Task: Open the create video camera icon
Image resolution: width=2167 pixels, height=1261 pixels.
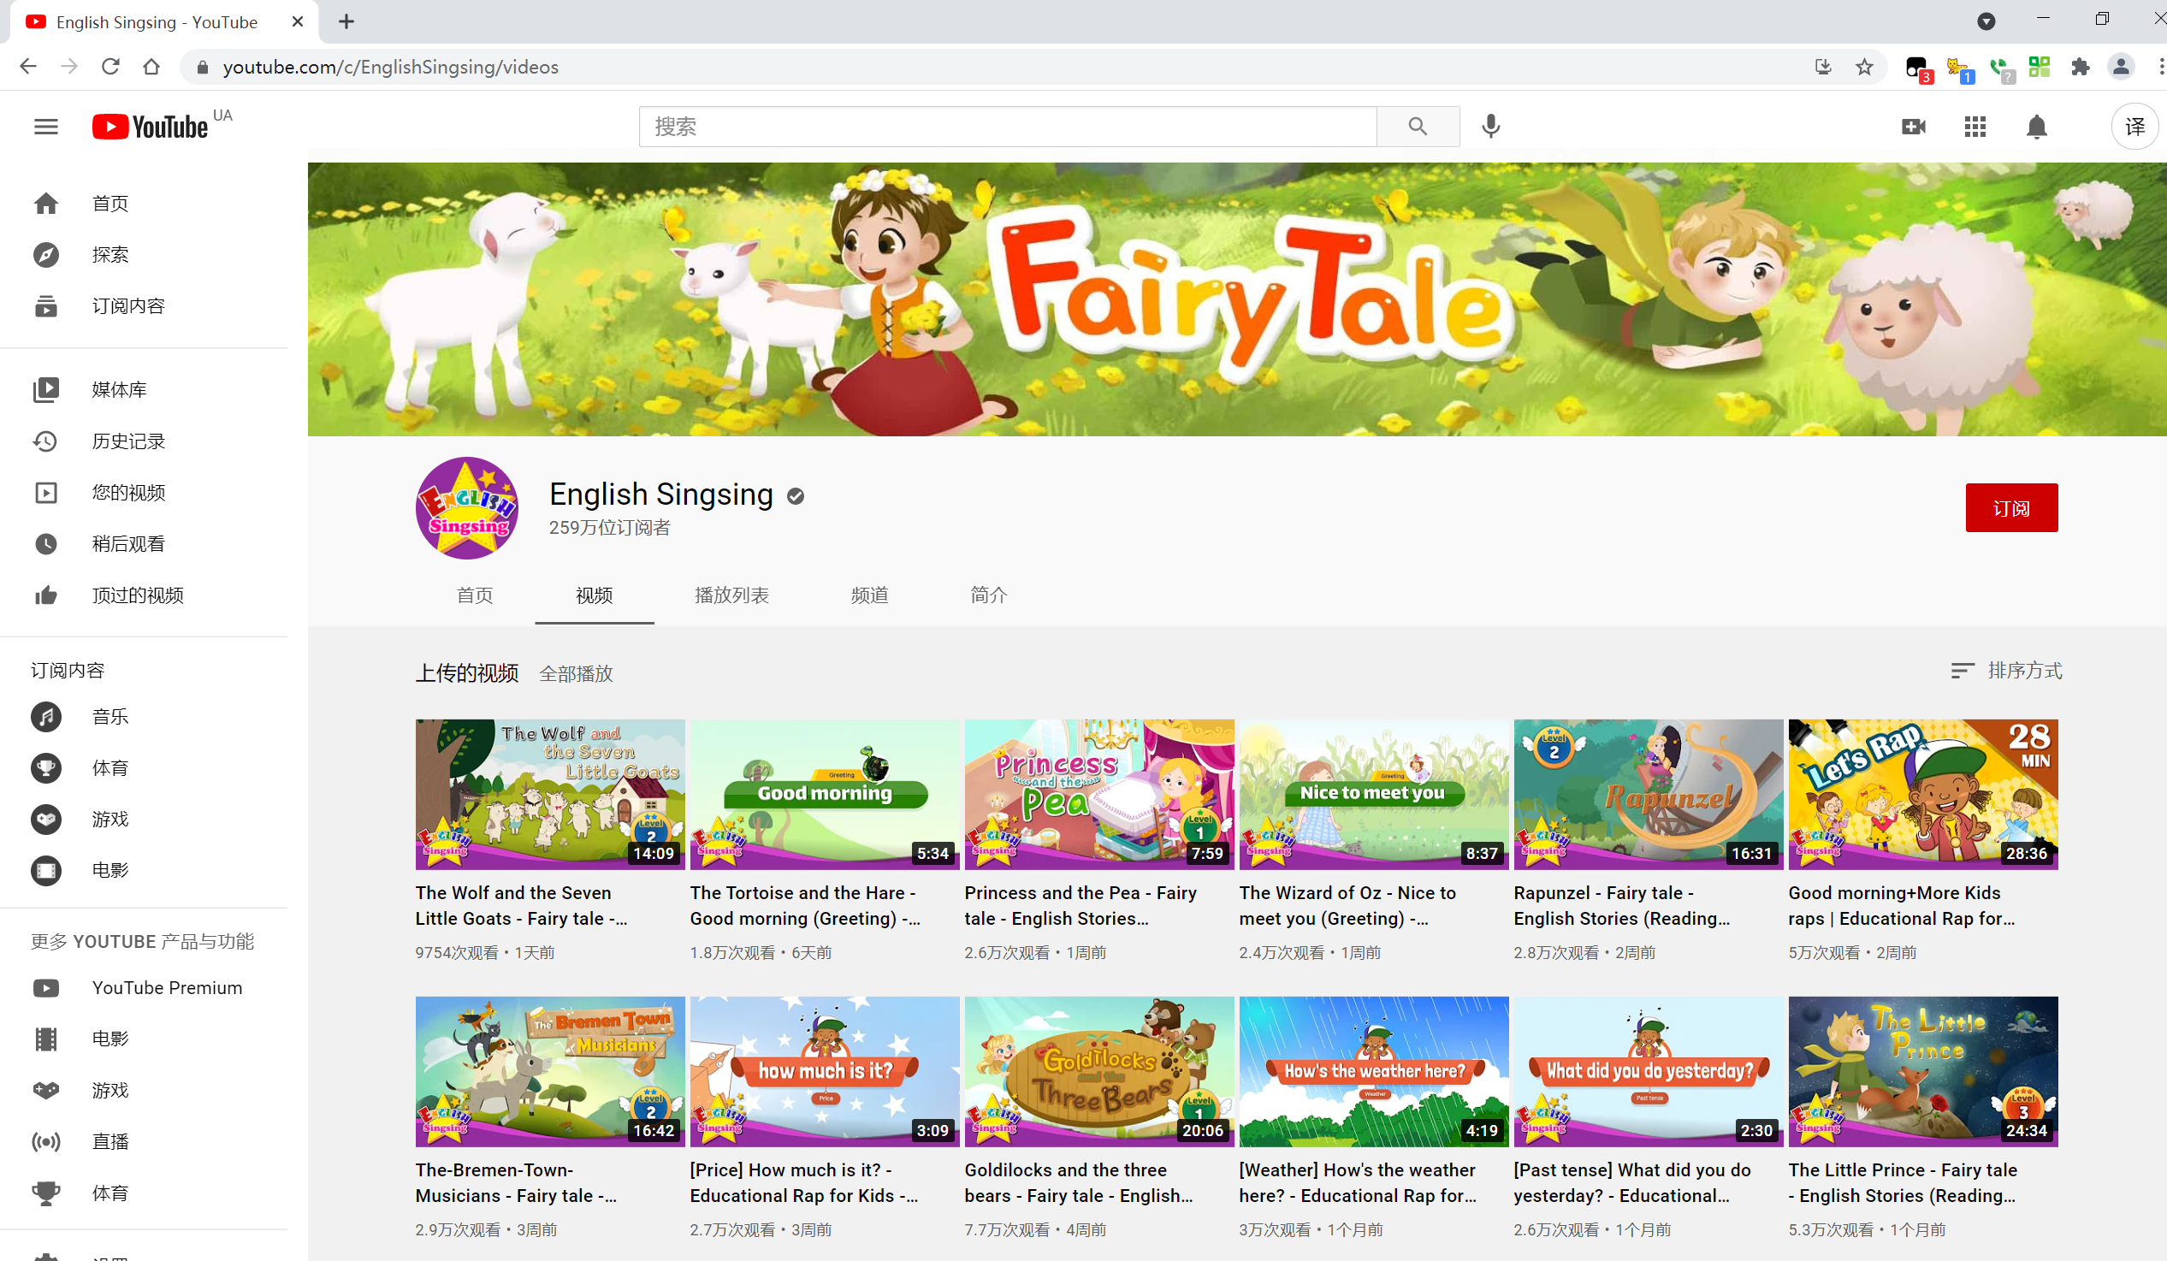Action: (x=1912, y=127)
